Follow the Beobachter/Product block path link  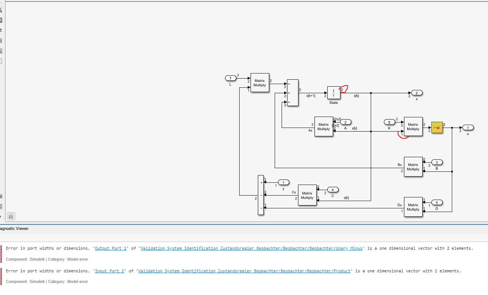[245, 271]
